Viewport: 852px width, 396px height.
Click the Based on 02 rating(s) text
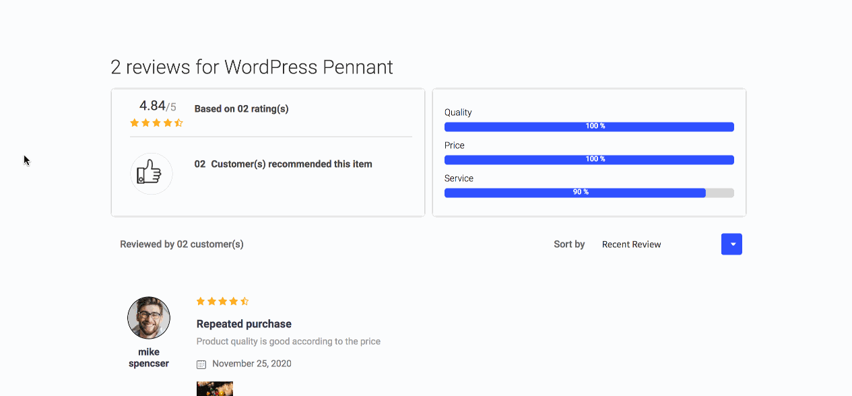(x=241, y=108)
